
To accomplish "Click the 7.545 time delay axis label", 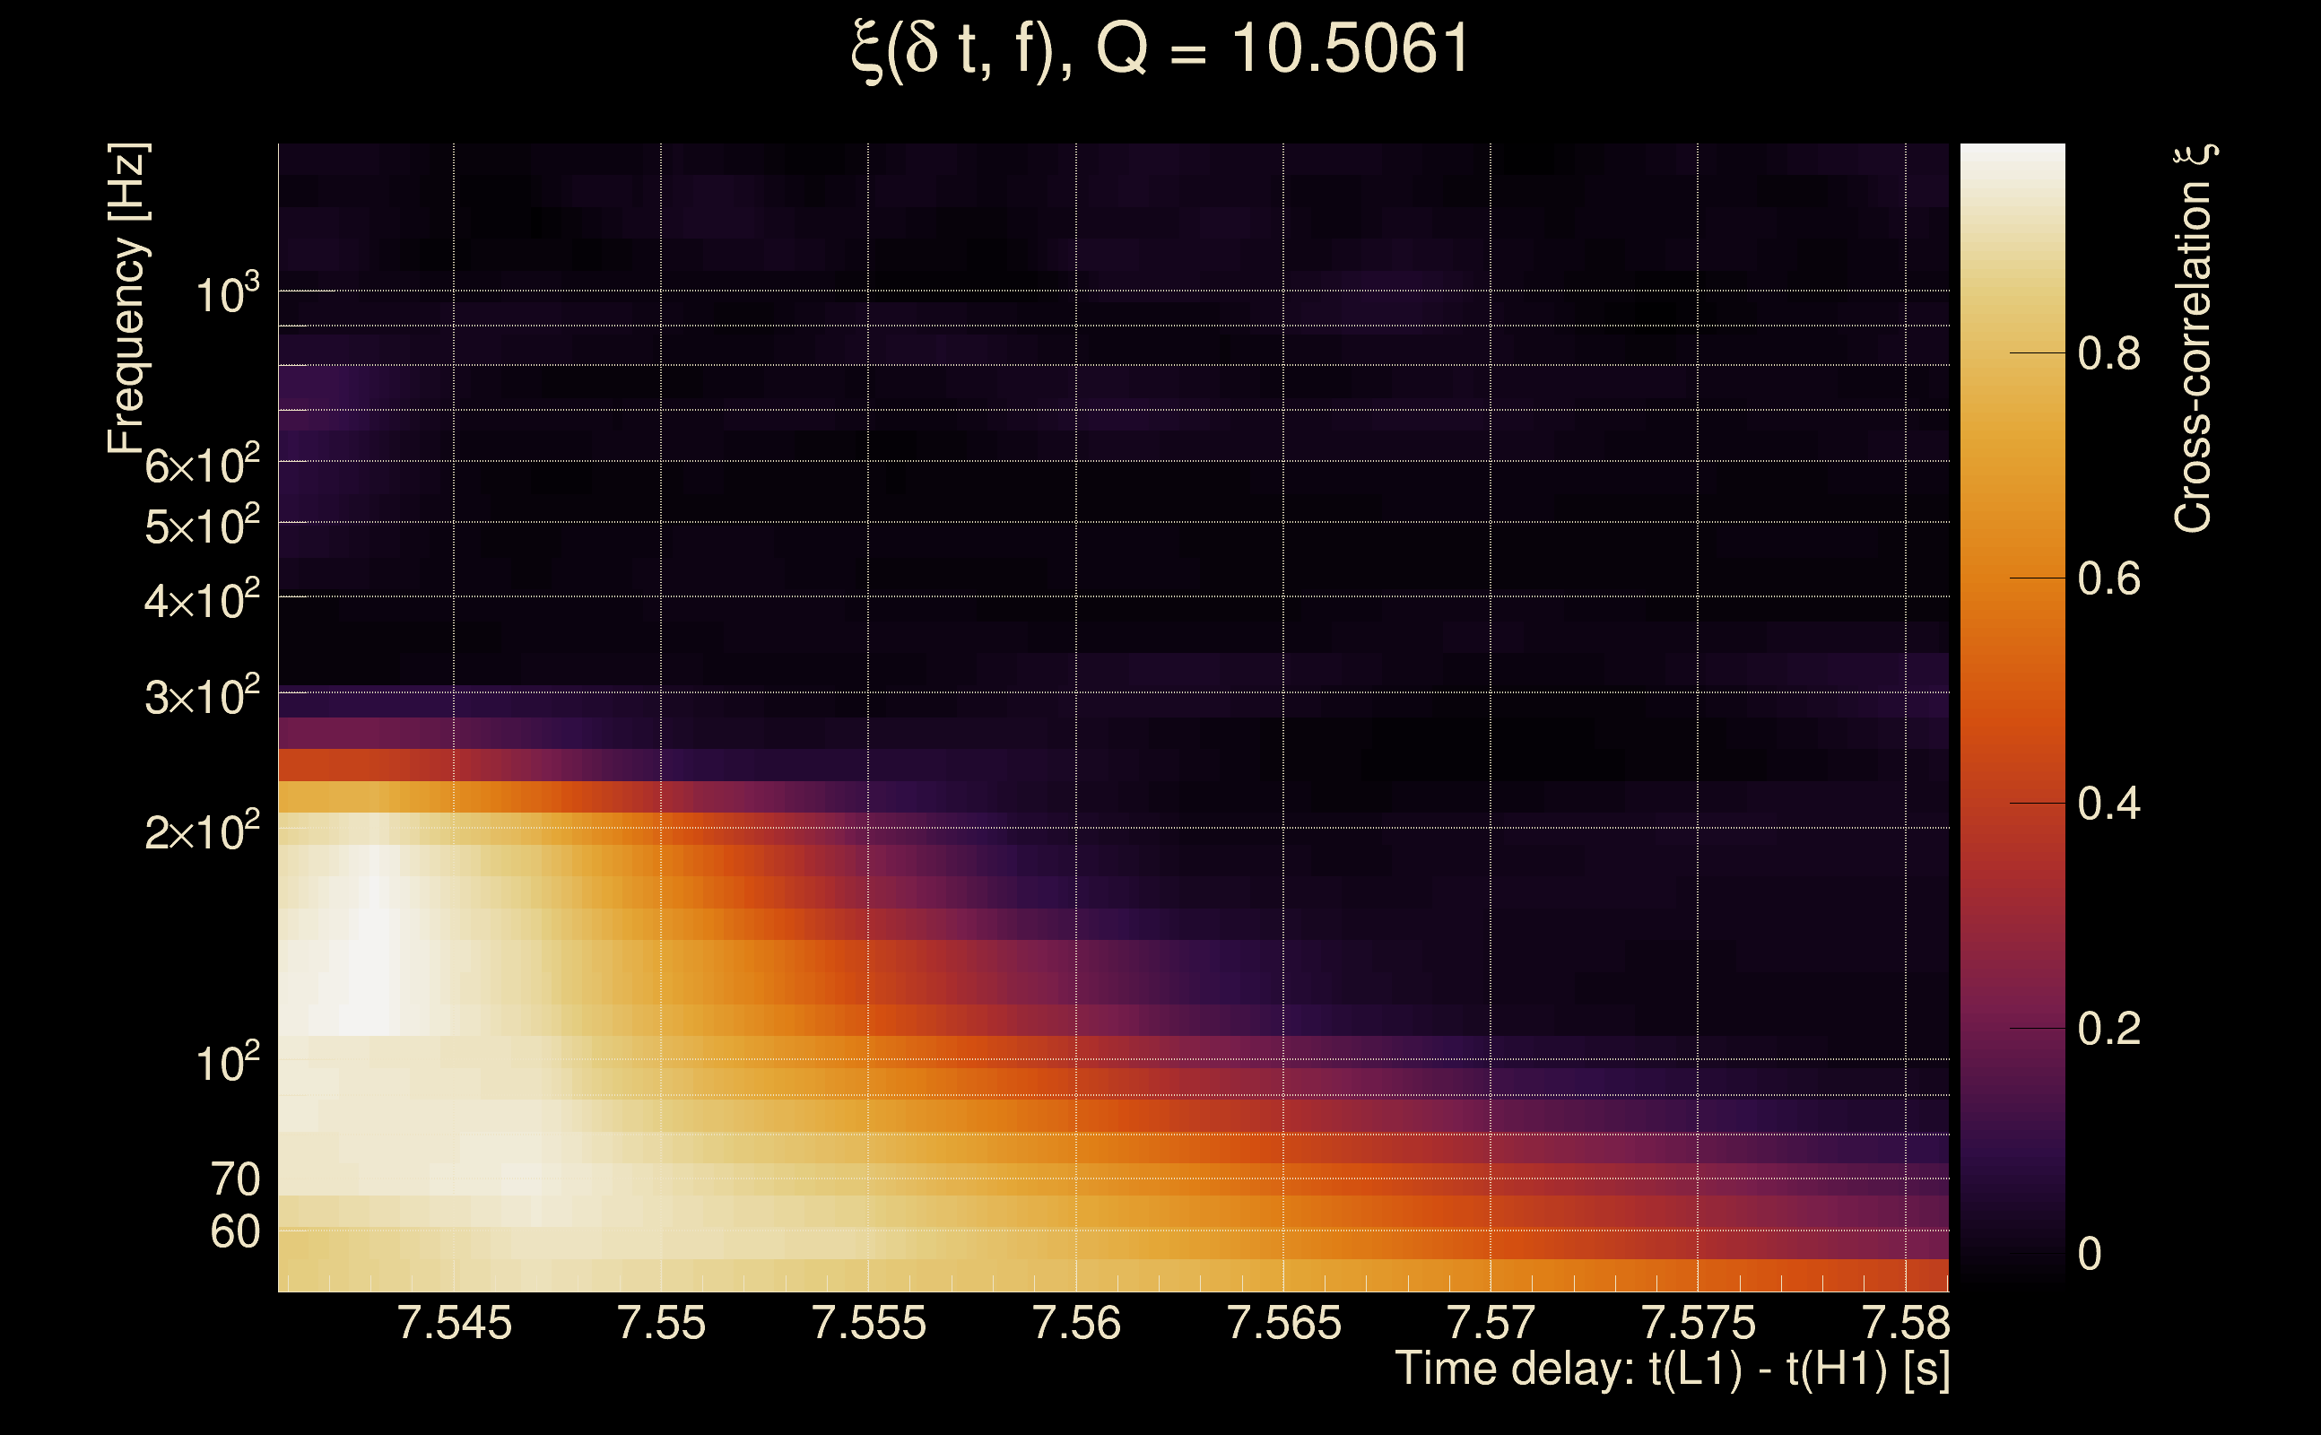I will pos(454,1323).
